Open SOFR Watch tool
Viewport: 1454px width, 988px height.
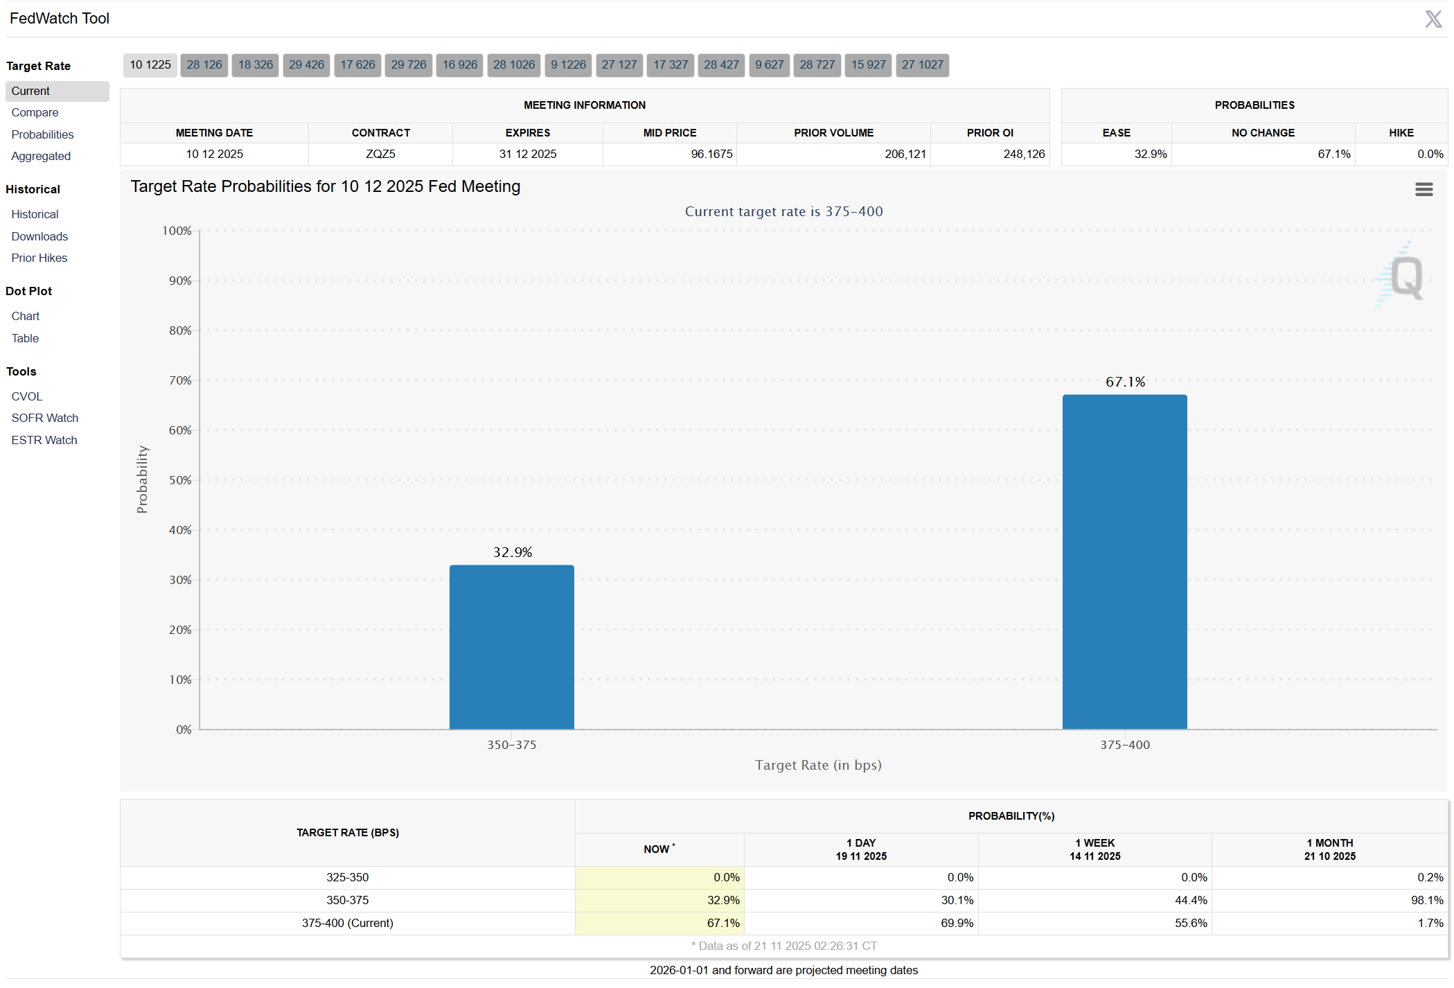[45, 418]
